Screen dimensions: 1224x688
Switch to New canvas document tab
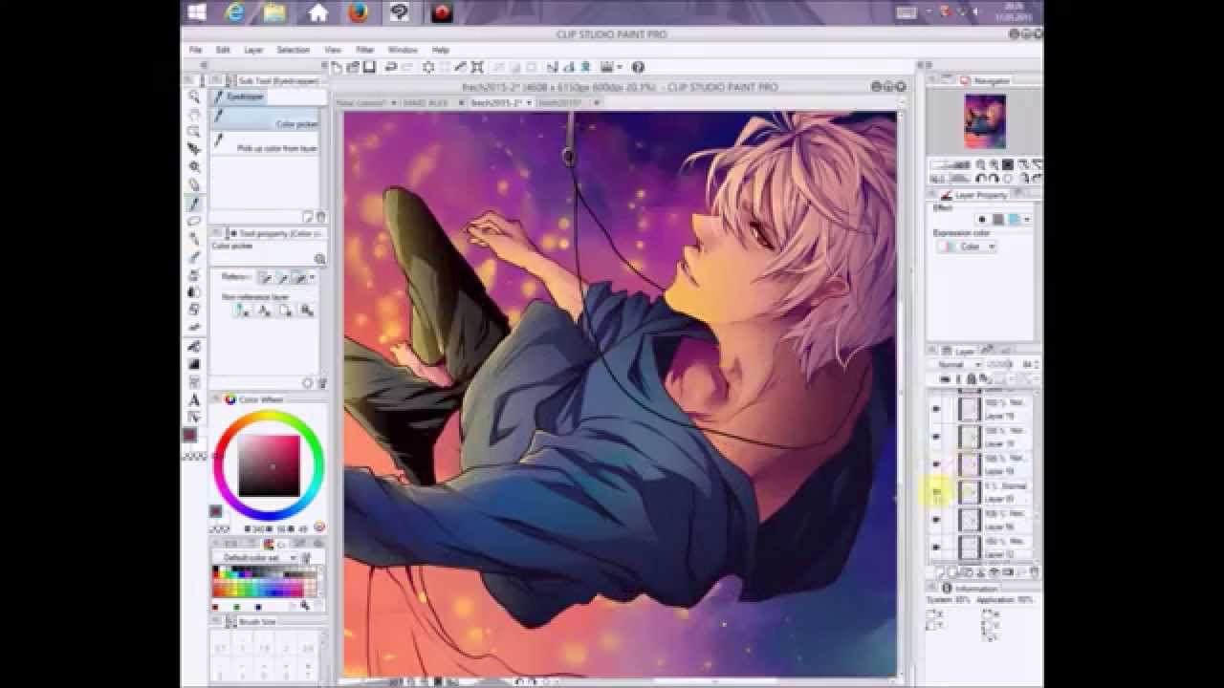pyautogui.click(x=361, y=102)
